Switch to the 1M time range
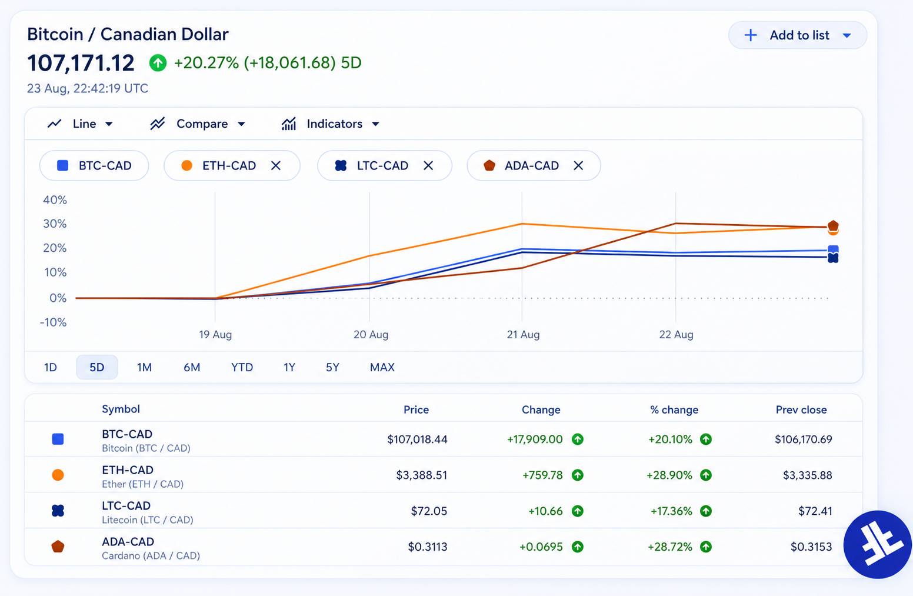 pos(144,367)
